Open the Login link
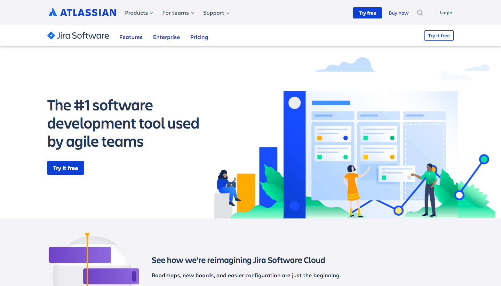 tap(446, 13)
